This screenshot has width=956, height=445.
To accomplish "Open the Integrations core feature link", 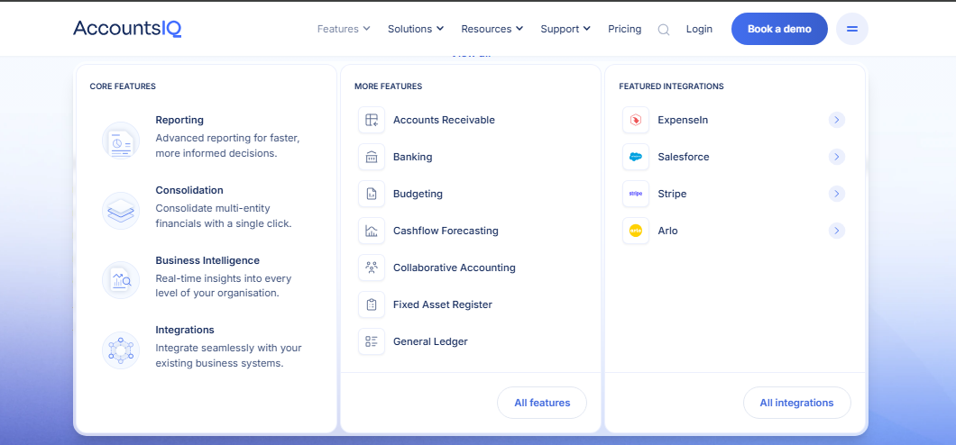I will [185, 330].
